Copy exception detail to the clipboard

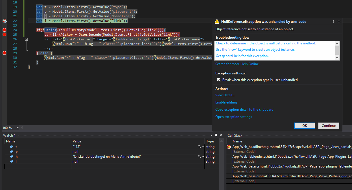click(x=244, y=110)
